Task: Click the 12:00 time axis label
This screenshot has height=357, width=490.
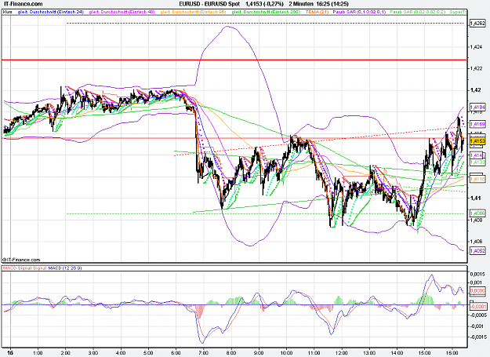Action: click(x=342, y=353)
